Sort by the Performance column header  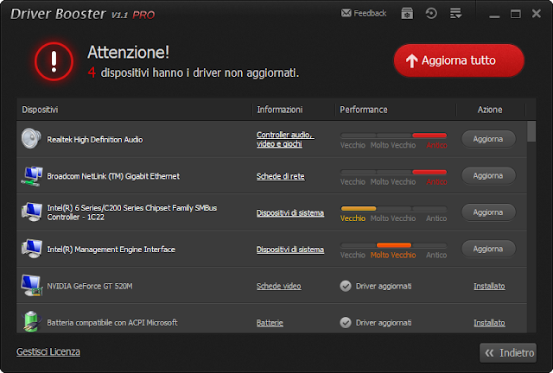364,110
